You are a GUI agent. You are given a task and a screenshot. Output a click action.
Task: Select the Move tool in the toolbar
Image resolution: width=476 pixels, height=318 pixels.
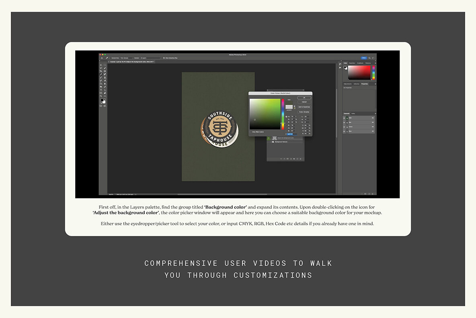tap(101, 65)
